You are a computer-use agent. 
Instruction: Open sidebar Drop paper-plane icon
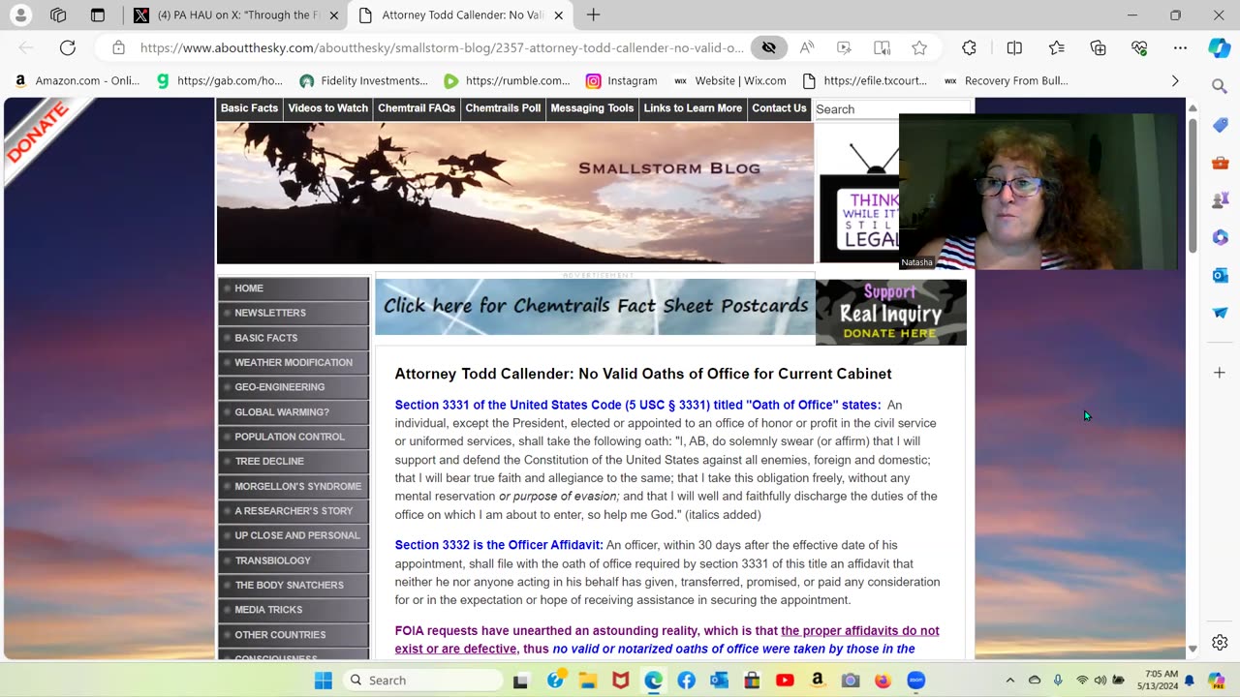coord(1220,313)
